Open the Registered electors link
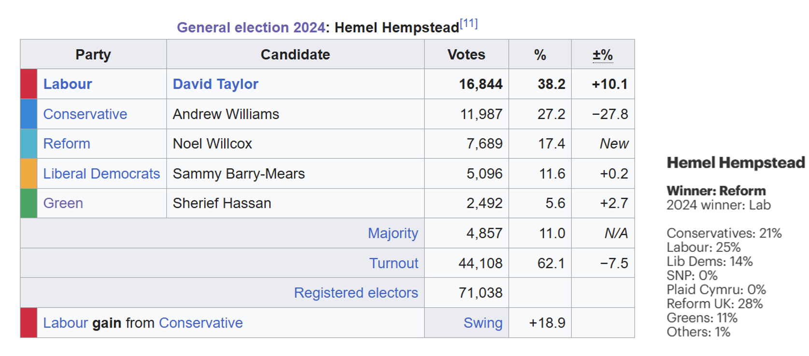Viewport: 809px width, 356px height. 356,293
